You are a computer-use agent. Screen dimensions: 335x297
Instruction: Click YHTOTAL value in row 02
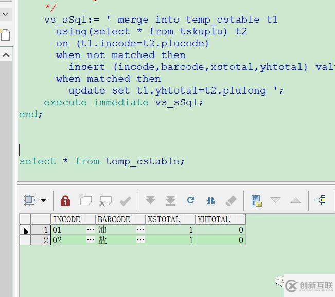click(x=220, y=240)
